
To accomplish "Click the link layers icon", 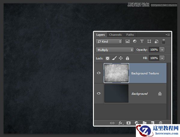I will pos(112,123).
